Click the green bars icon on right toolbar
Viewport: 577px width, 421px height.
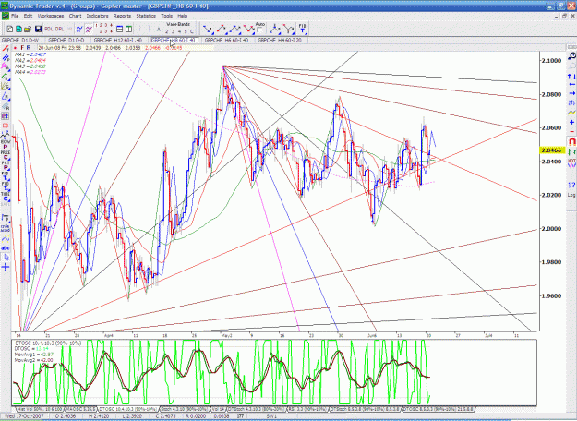(x=571, y=151)
